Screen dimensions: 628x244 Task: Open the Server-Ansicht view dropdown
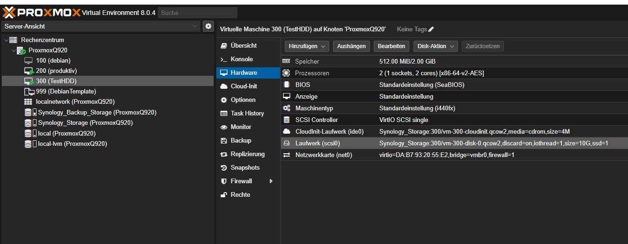coord(195,26)
